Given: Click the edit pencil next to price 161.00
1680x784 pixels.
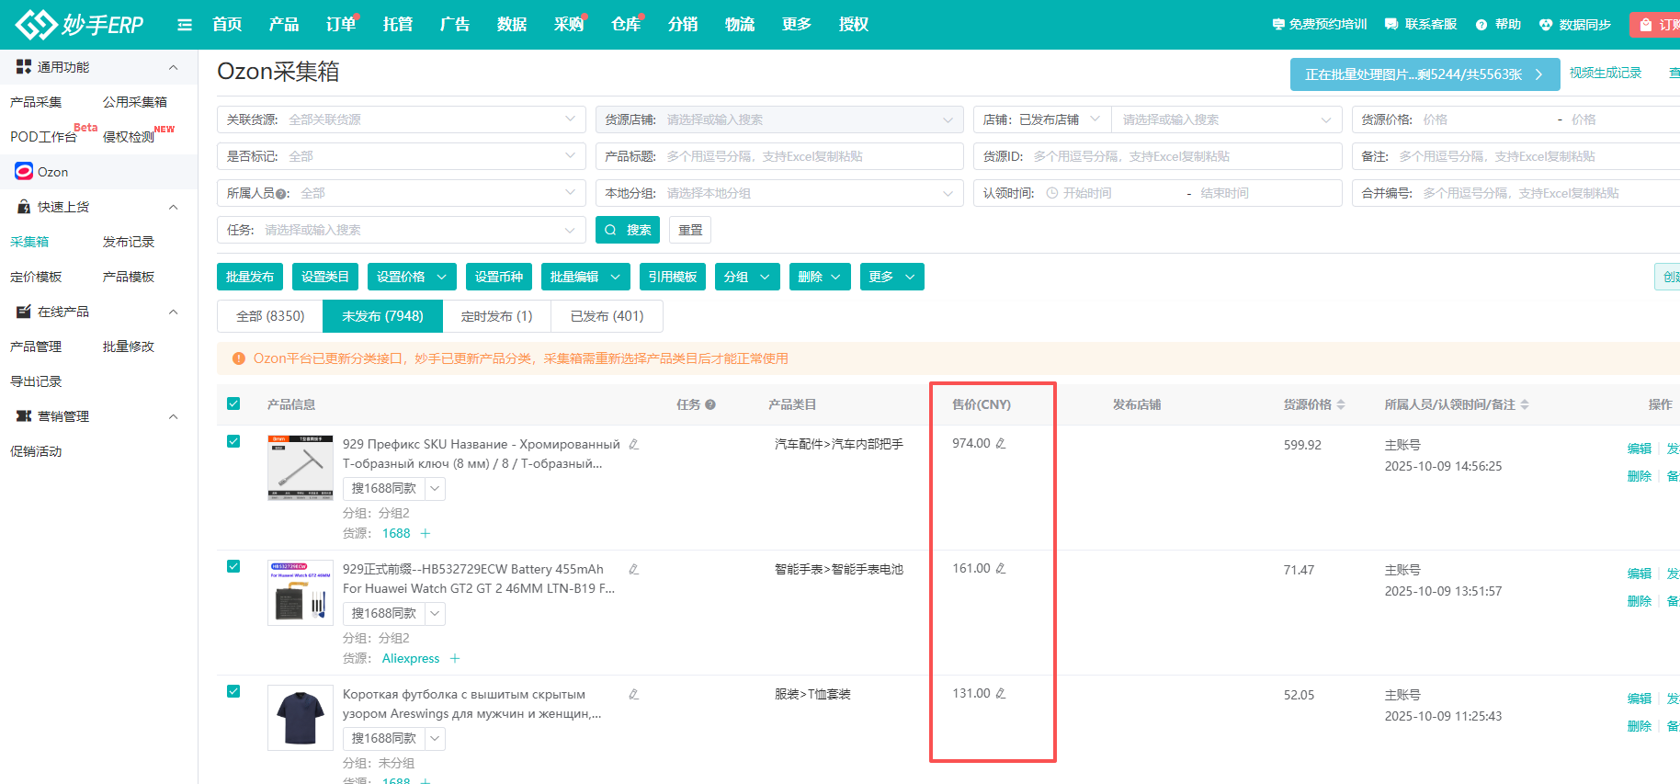Looking at the screenshot, I should pyautogui.click(x=1001, y=568).
